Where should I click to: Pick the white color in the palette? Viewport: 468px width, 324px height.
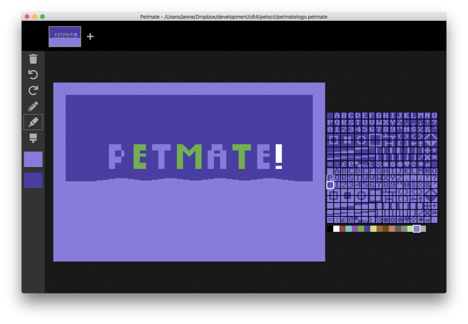click(x=336, y=229)
